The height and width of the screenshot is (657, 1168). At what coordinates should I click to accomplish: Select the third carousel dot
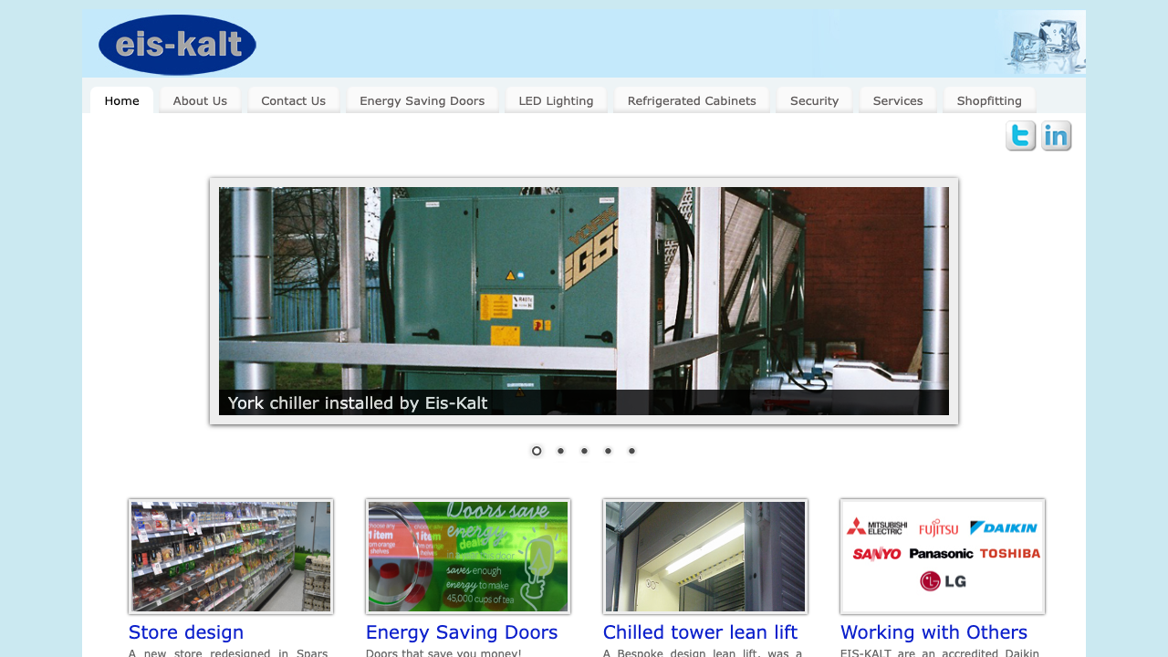pyautogui.click(x=583, y=450)
